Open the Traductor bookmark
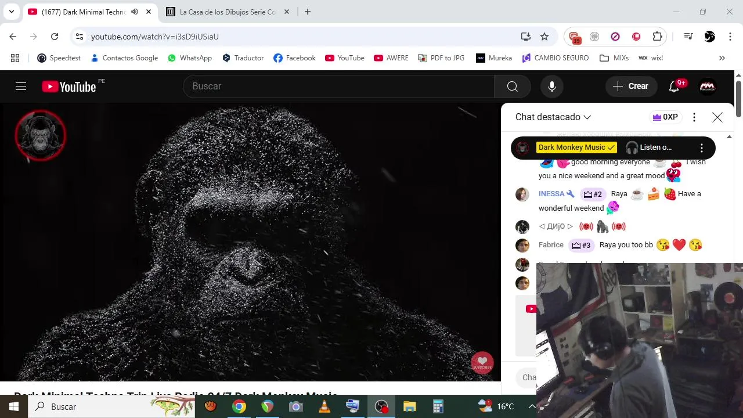 [x=243, y=58]
